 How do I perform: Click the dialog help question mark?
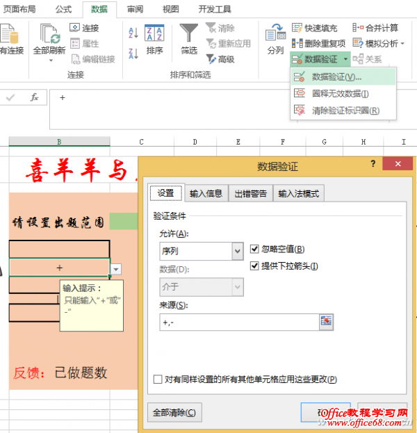(373, 163)
